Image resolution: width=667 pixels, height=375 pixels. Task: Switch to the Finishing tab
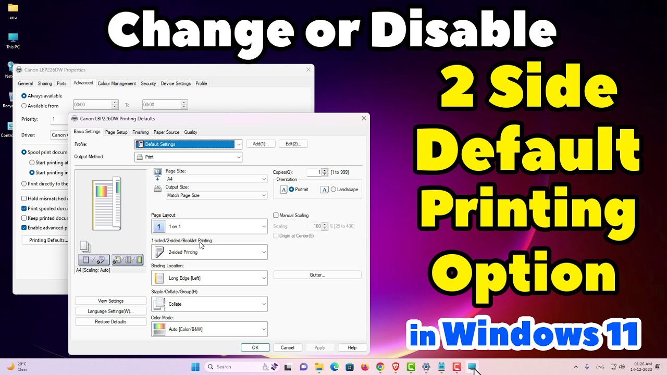(x=141, y=132)
